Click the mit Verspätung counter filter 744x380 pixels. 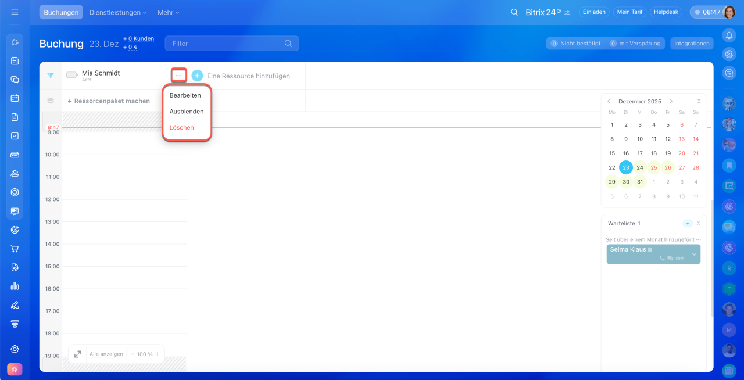(x=636, y=44)
